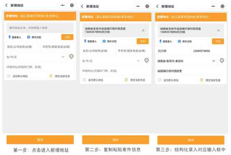This screenshot has width=231, height=155.
Task: Tap mini-program close target icon, step-three screen
Action: click(223, 6)
